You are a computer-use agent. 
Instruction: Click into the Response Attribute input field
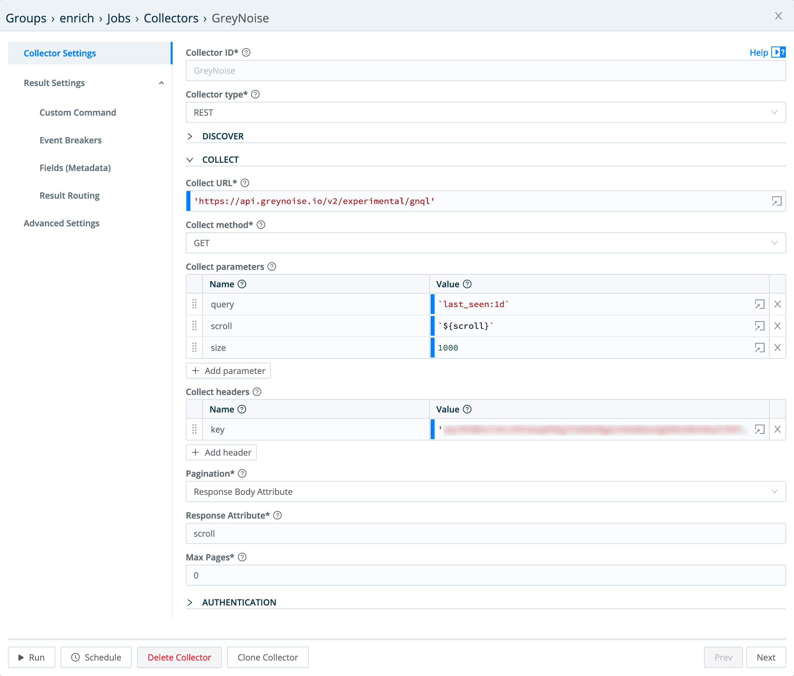pyautogui.click(x=485, y=533)
